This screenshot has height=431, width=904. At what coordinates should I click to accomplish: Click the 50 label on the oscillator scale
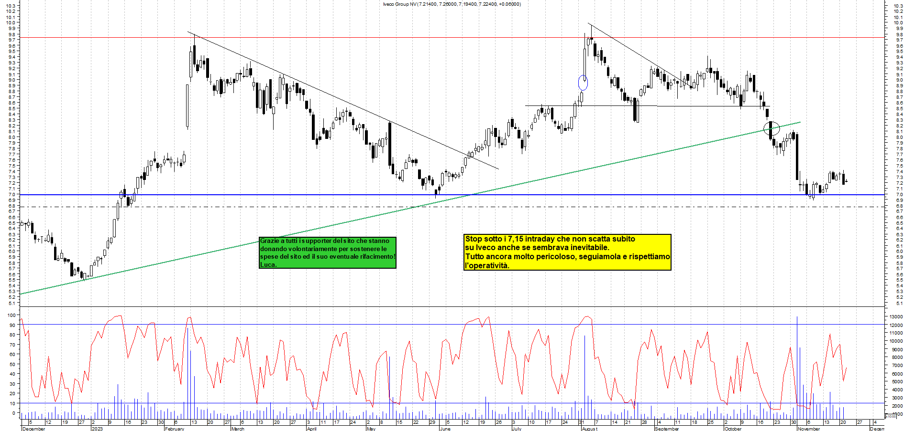tap(13, 364)
